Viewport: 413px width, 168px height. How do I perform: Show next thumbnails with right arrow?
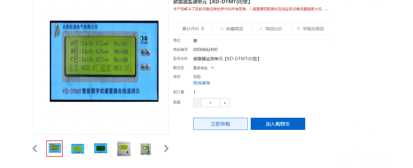[166, 149]
